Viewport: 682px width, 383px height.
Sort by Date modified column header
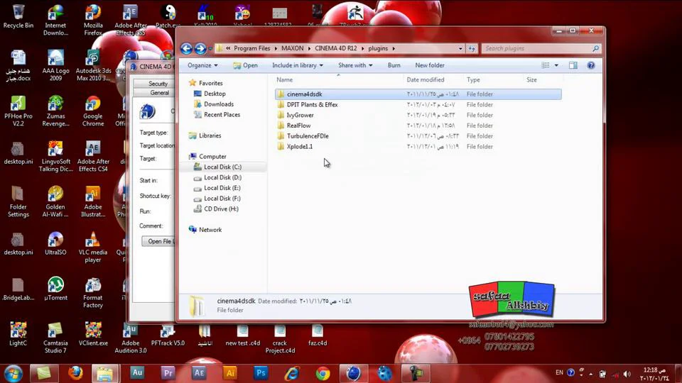(x=433, y=80)
